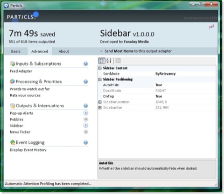This screenshot has height=194, width=224.
Task: Click the red graph icon top right
Action: point(211,27)
